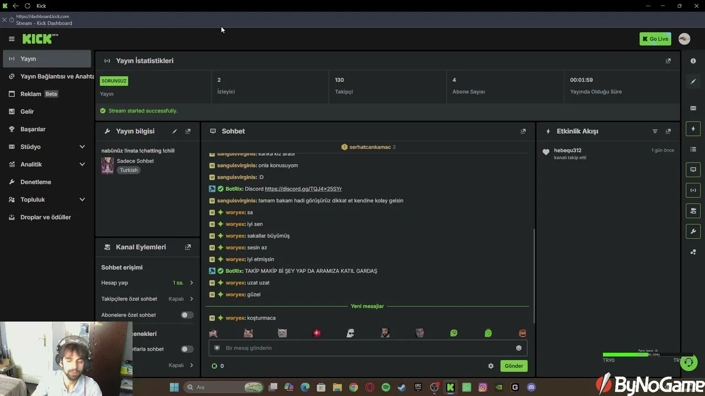Pop out the Etkinlik Akışı panel
The height and width of the screenshot is (396, 705).
click(x=668, y=131)
